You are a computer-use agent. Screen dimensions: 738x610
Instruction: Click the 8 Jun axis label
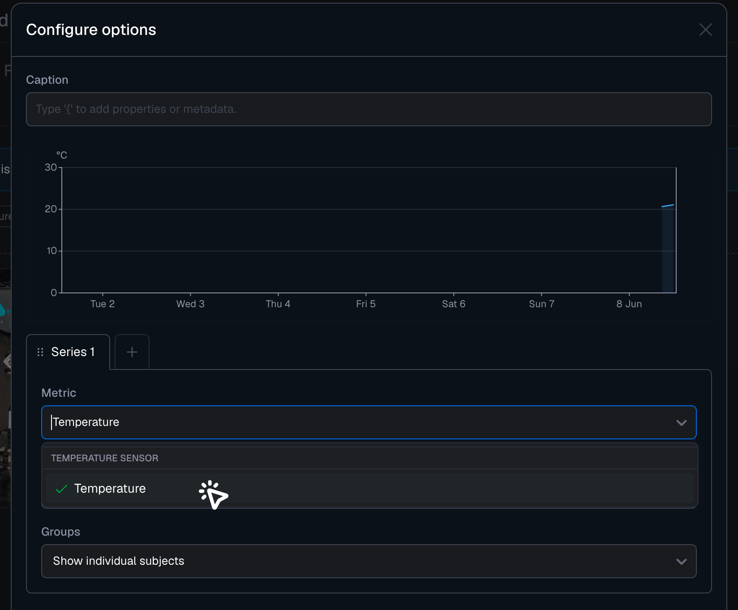click(x=629, y=304)
